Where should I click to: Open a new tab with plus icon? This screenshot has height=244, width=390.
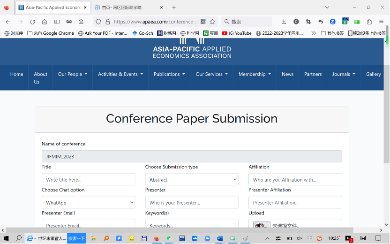click(x=174, y=8)
